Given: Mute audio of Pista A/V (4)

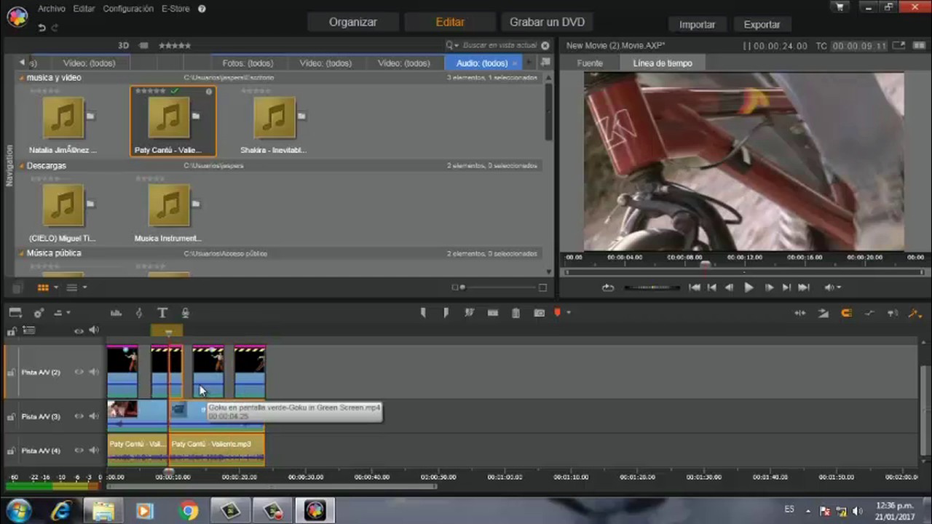Looking at the screenshot, I should tap(94, 450).
